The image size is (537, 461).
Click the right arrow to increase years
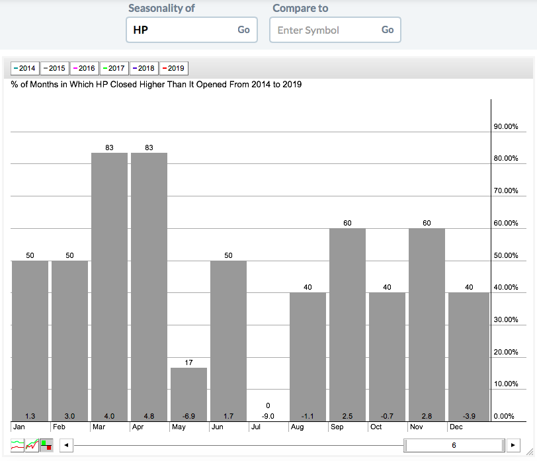point(513,445)
